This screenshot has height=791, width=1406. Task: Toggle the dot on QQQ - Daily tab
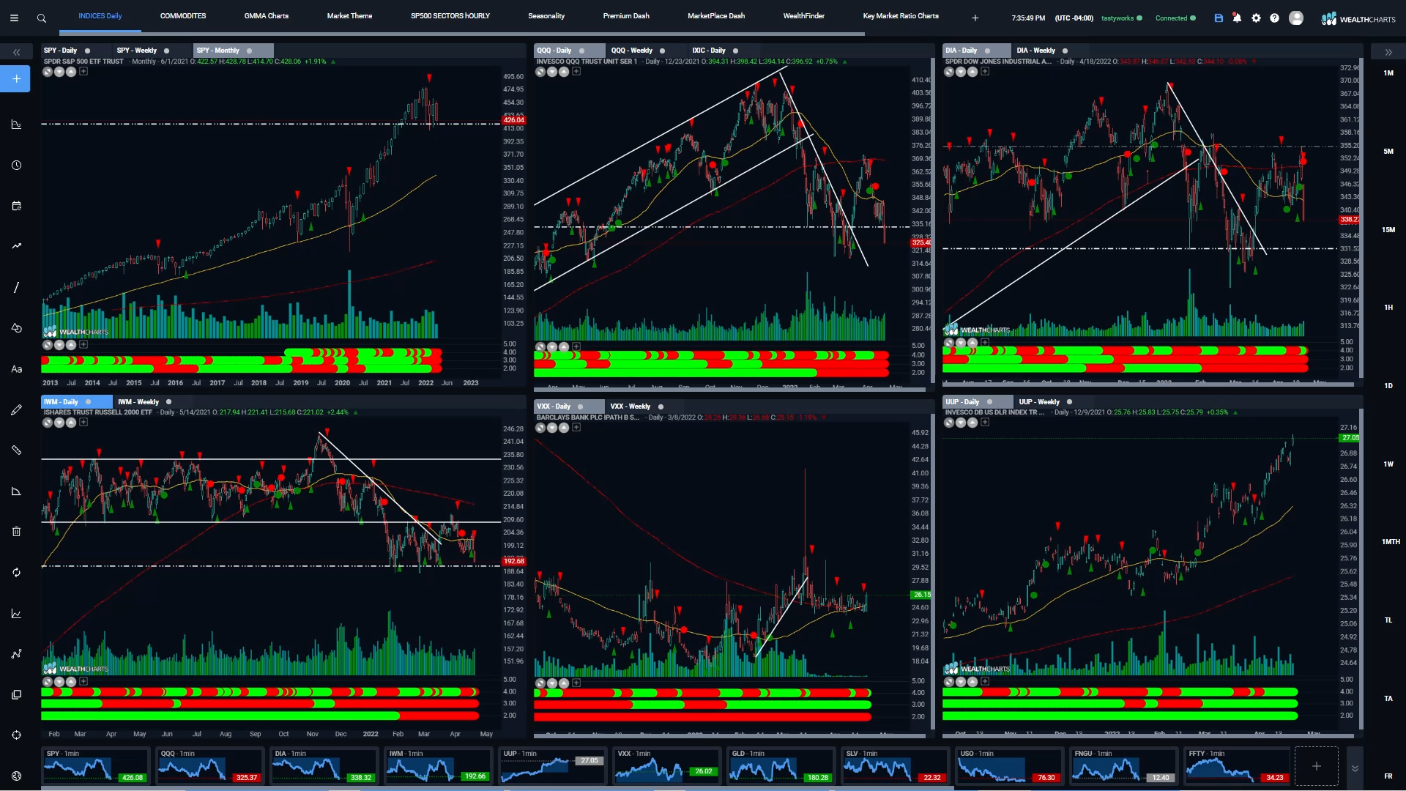click(x=581, y=51)
